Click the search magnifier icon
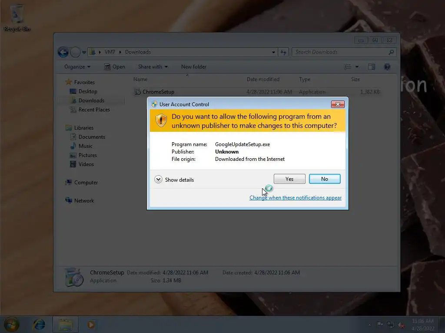Screen dimensions: 445x333 [x=391, y=52]
